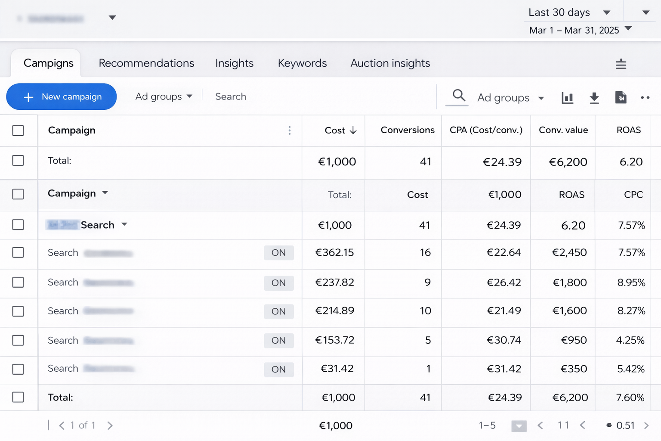This screenshot has height=441, width=661.
Task: Open the bar chart view icon
Action: 567,98
